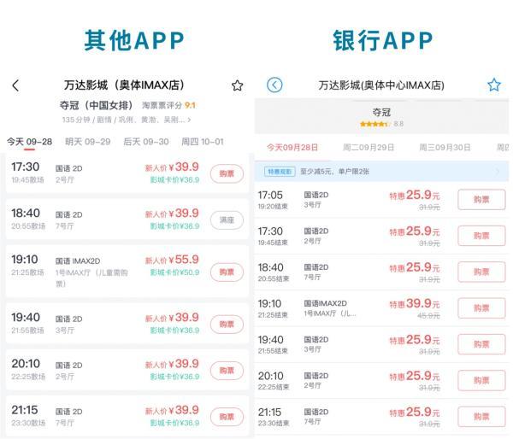The height and width of the screenshot is (439, 513).
Task: Buy ticket for 17:30 show at ¥39.9
Action: pos(227,173)
